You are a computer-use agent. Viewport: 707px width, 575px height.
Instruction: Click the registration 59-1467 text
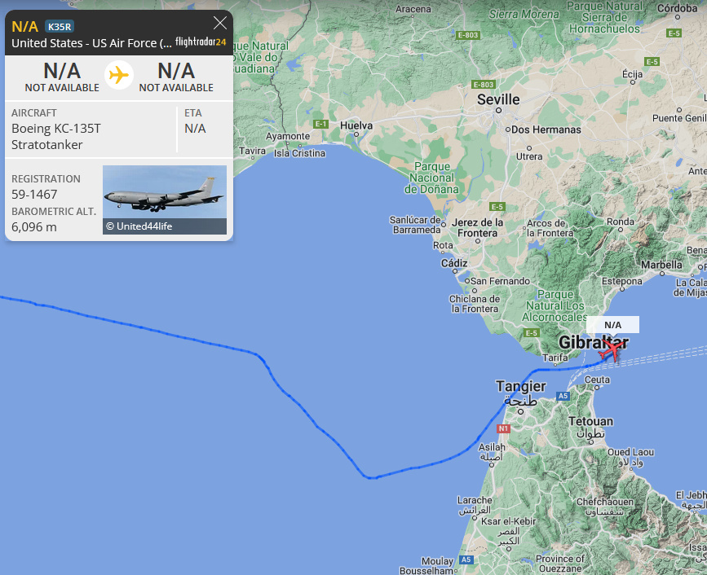[34, 195]
